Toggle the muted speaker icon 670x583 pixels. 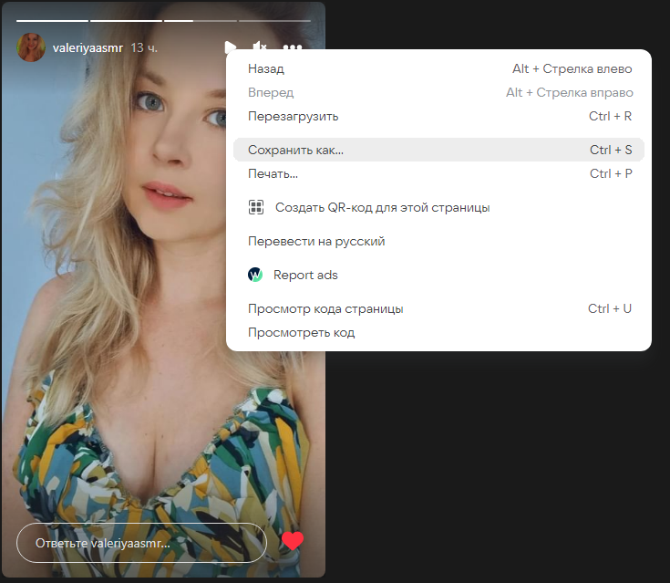point(260,47)
